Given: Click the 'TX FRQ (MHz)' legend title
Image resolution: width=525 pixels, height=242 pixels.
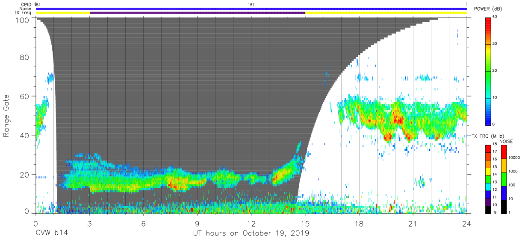Looking at the screenshot, I should [x=487, y=136].
